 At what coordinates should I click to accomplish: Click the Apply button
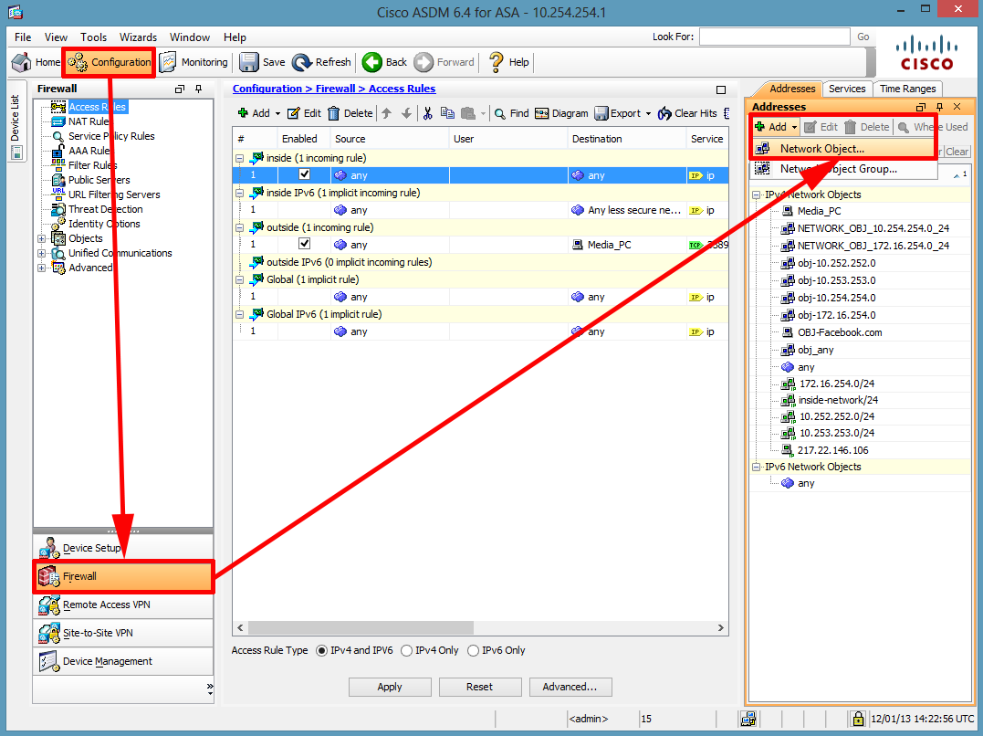tap(390, 687)
